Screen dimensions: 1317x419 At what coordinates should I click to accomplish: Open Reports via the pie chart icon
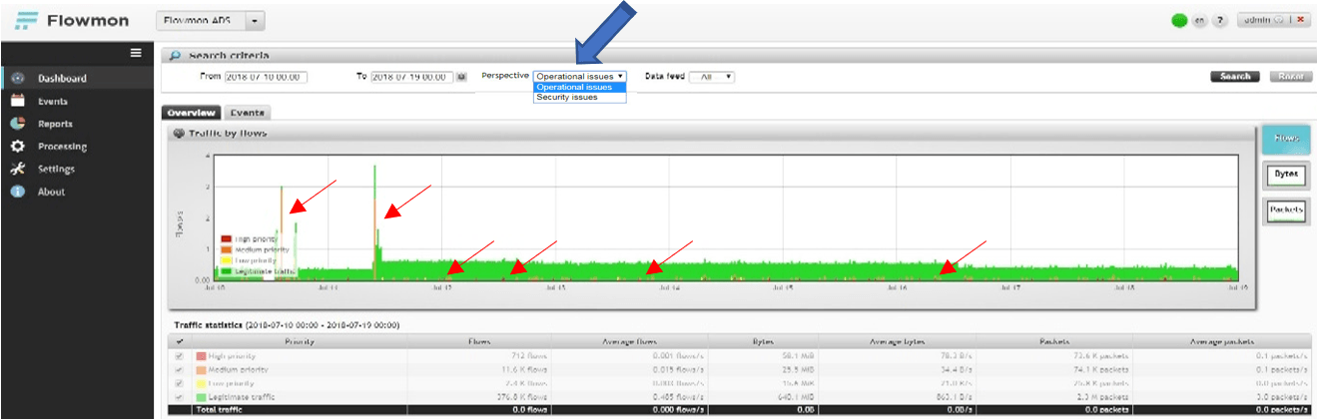pos(17,124)
